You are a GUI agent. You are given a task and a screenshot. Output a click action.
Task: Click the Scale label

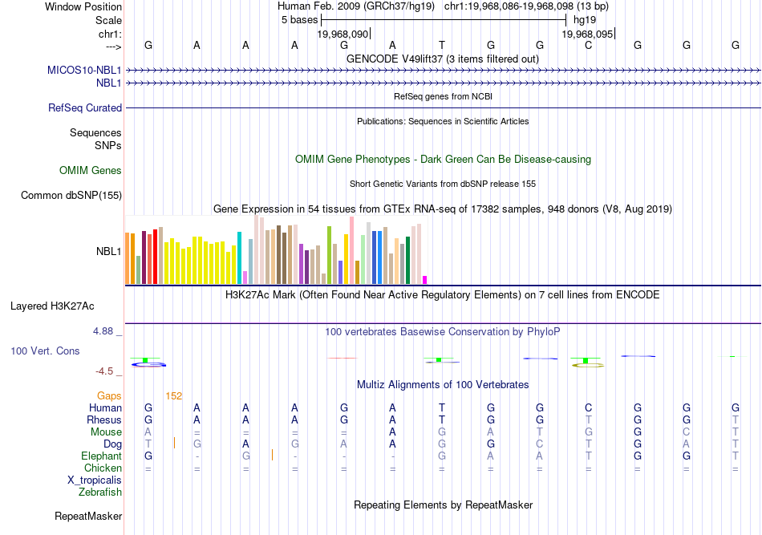tap(108, 20)
